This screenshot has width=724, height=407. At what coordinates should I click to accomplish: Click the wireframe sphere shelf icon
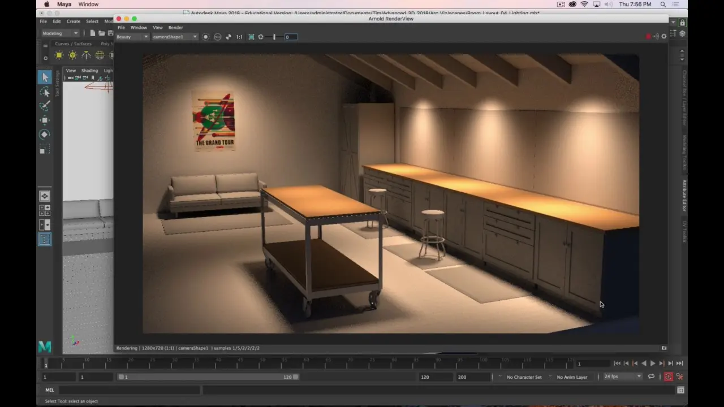pyautogui.click(x=100, y=55)
